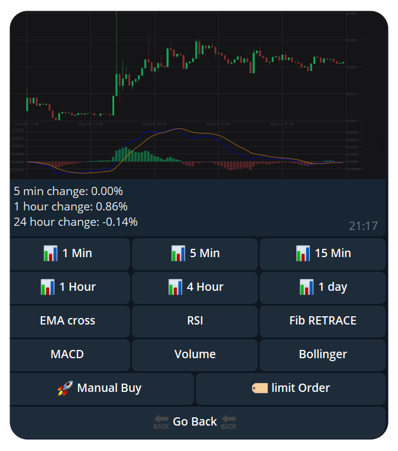
Task: Open the RSI indicator
Action: click(195, 321)
